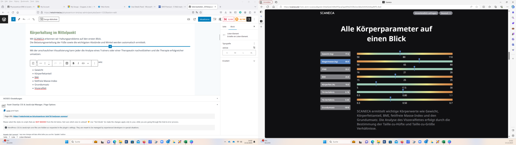Click the select parent list block icon
The image size is (516, 145).
(33, 63)
